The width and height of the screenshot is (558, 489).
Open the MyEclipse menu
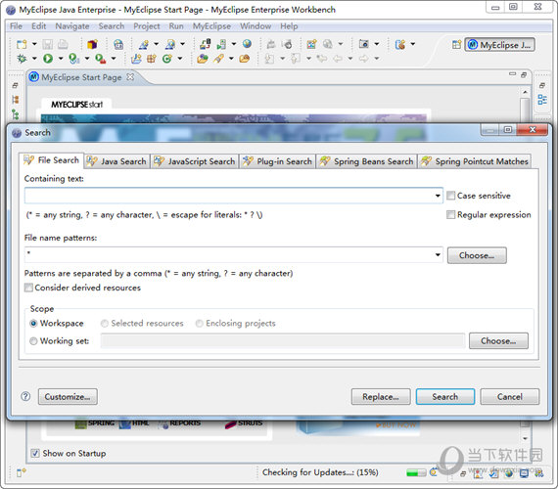[x=211, y=26]
